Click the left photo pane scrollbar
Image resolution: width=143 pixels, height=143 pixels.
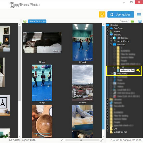(x=19, y=63)
